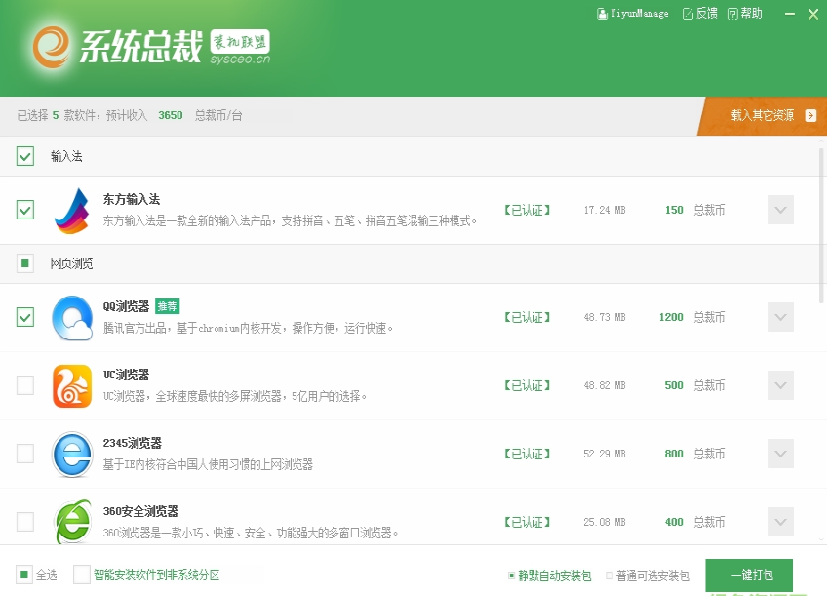829x596 pixels.
Task: Click the 【已认证】 label of 东方输入法
Action: [x=527, y=210]
